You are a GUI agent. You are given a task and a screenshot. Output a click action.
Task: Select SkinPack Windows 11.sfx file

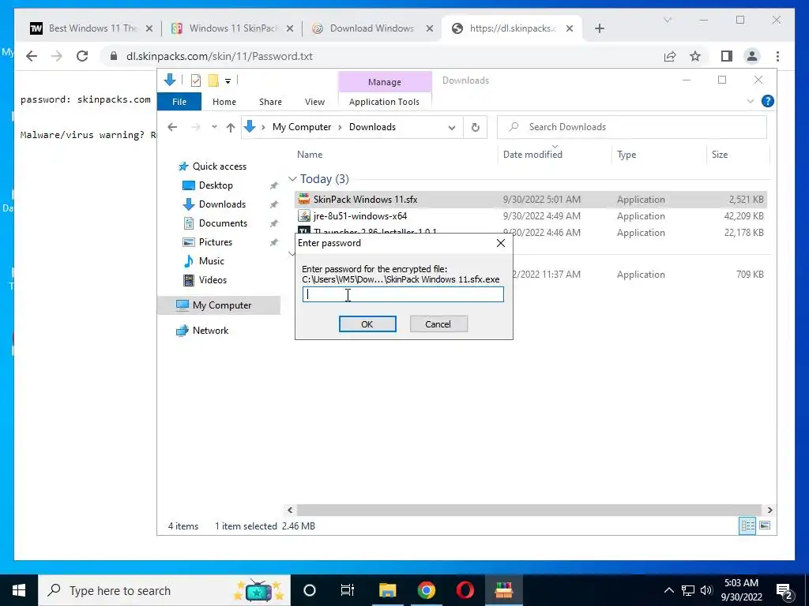[530, 200]
